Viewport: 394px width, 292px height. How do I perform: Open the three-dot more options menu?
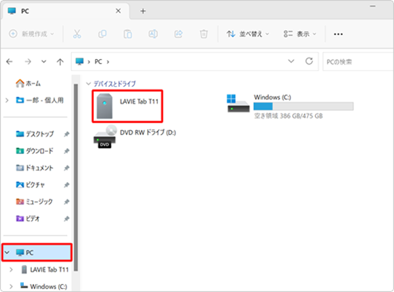coord(338,34)
